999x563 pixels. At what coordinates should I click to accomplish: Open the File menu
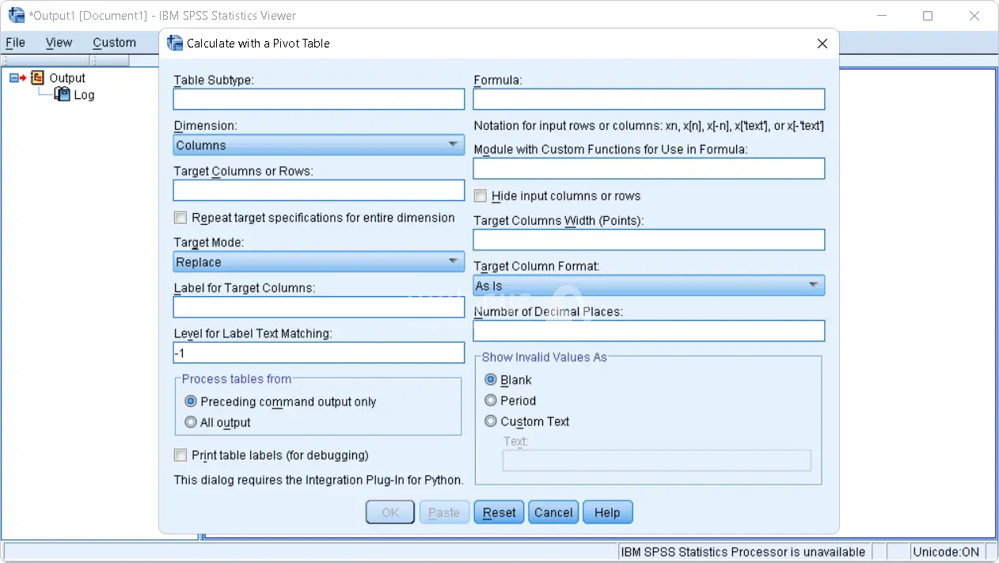pos(15,43)
